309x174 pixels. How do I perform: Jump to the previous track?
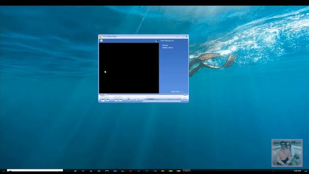116,99
